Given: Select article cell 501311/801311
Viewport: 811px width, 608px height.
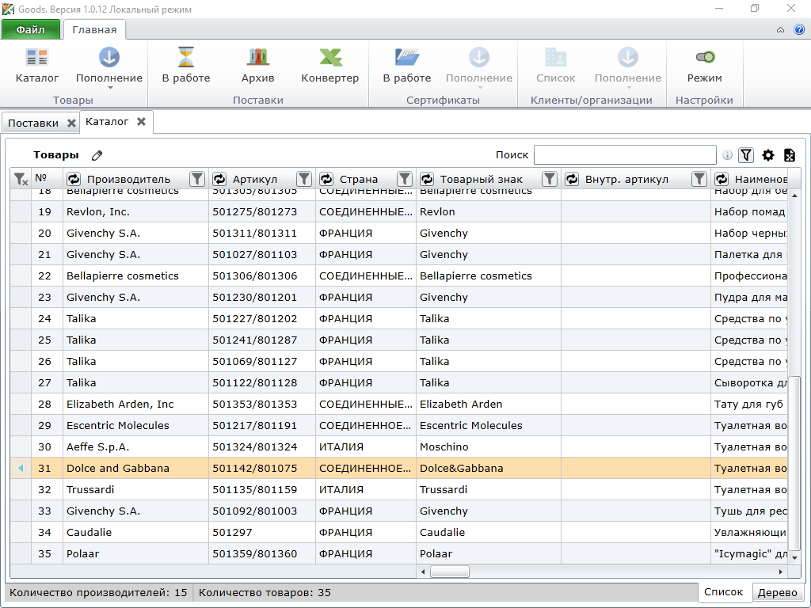Looking at the screenshot, I should (262, 234).
